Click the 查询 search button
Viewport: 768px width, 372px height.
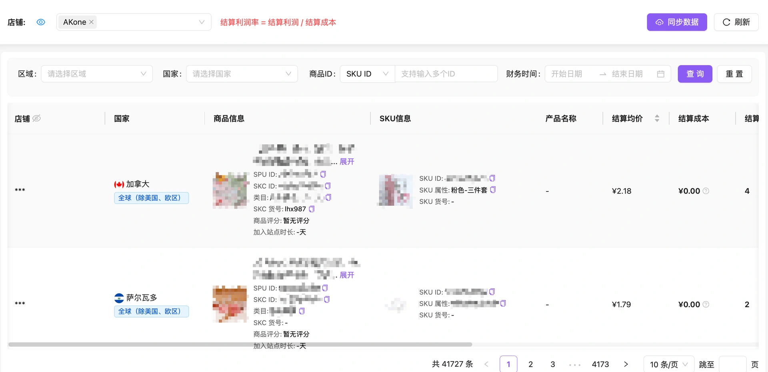pyautogui.click(x=695, y=74)
